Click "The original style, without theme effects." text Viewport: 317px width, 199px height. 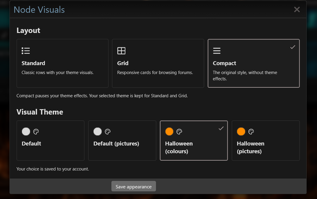[245, 75]
